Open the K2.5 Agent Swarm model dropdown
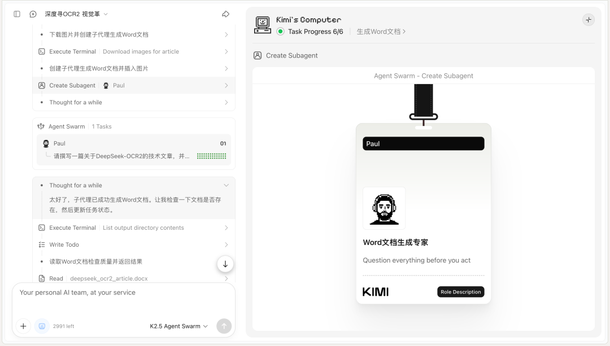The height and width of the screenshot is (346, 610). 179,326
